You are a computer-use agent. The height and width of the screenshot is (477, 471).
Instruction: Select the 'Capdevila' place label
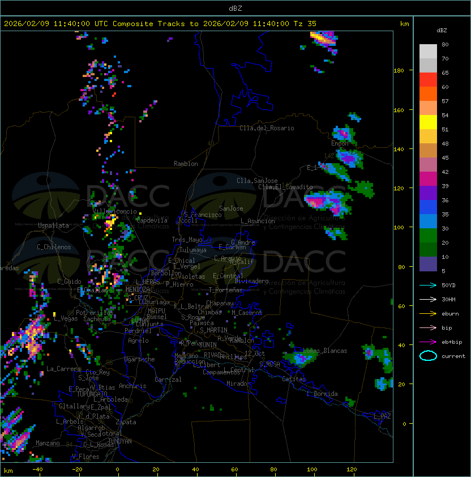152,220
